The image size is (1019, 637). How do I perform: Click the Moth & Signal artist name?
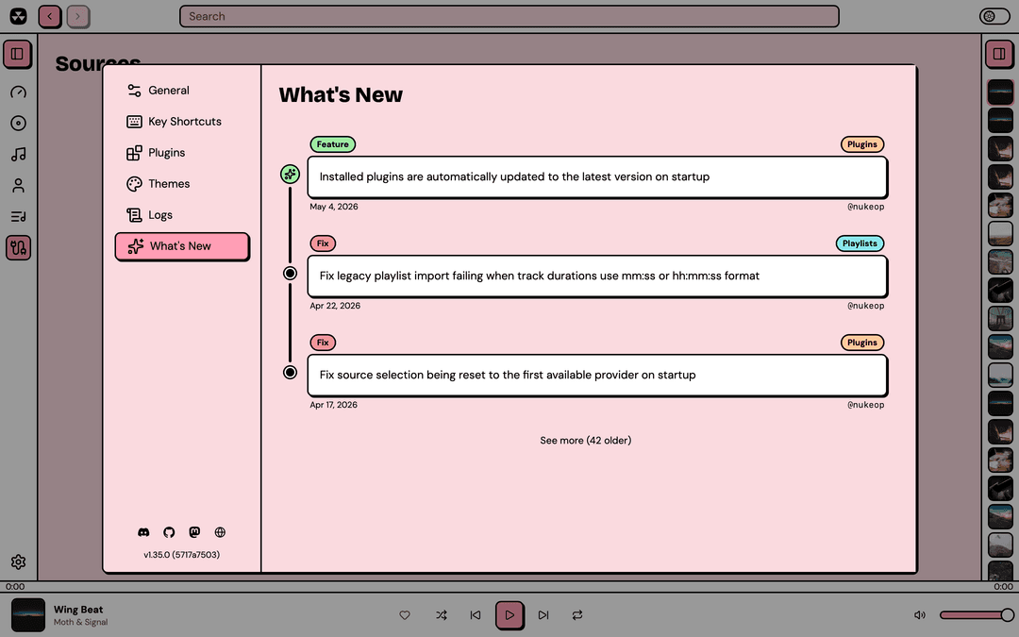80,622
